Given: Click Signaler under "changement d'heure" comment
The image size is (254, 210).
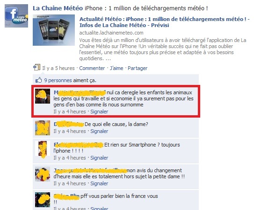Looking at the screenshot, I should (x=99, y=183).
